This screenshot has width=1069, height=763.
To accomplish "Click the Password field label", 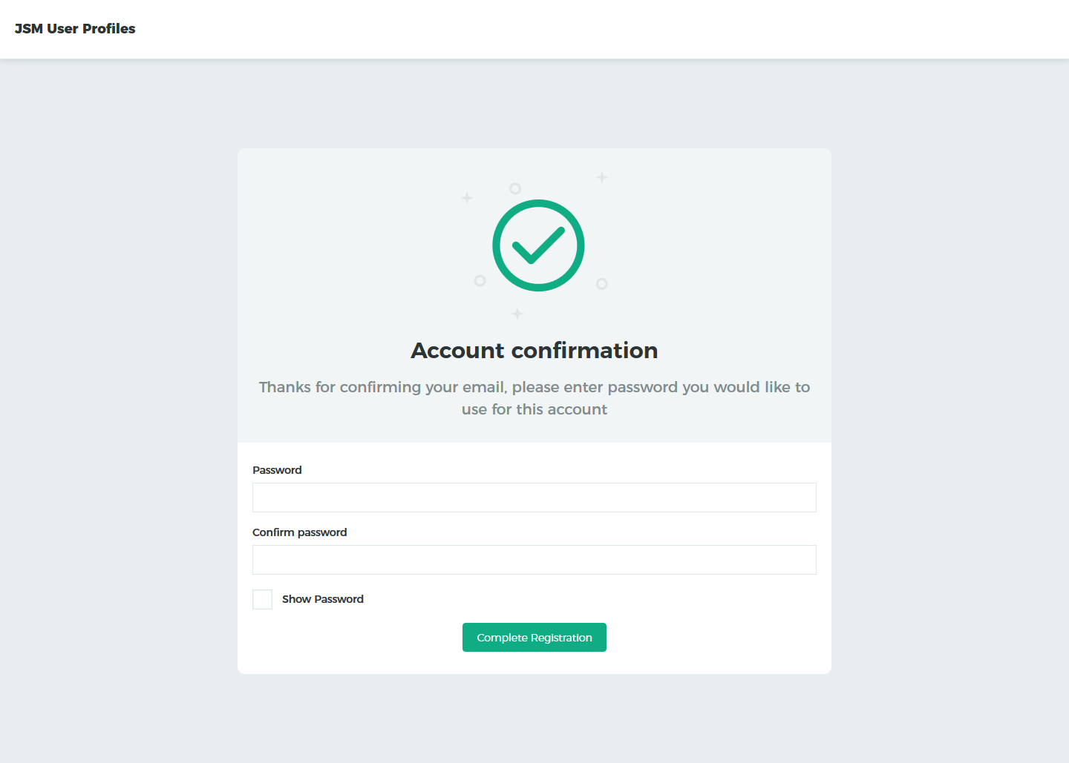I will 277,470.
